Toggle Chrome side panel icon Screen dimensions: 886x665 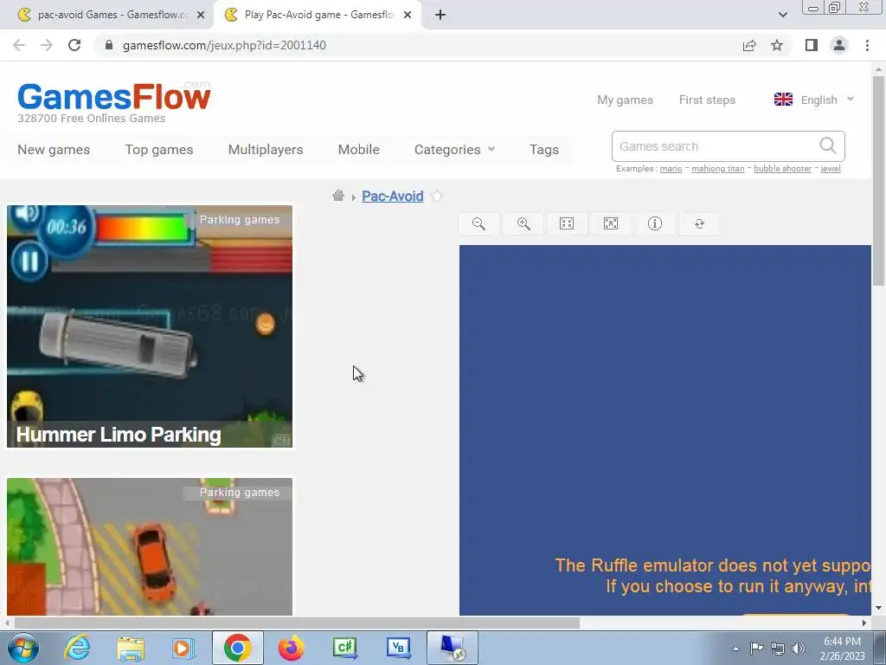[812, 45]
